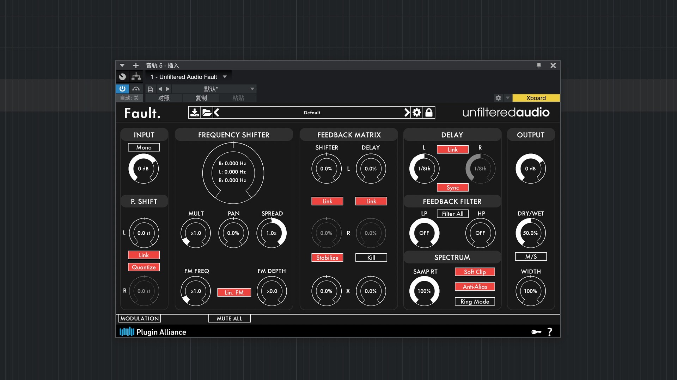The height and width of the screenshot is (380, 677).
Task: Toggle the preset lock icon
Action: click(429, 113)
